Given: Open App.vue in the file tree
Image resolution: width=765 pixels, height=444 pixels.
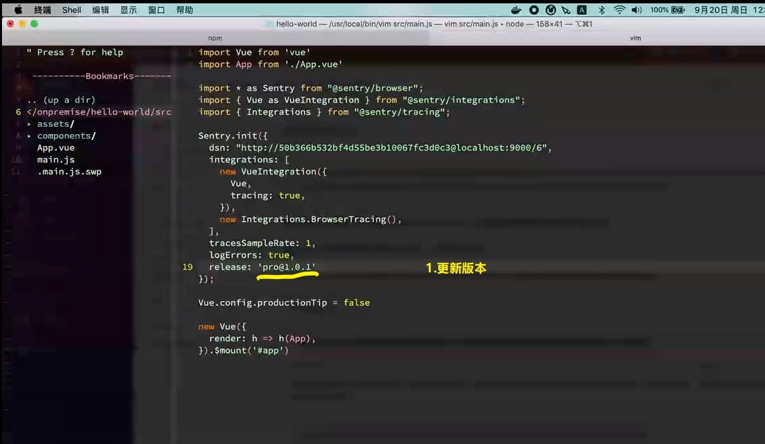Looking at the screenshot, I should point(56,148).
